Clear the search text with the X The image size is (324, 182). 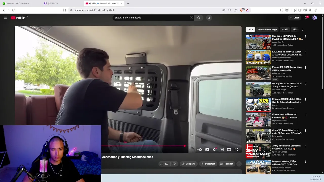coord(191,18)
